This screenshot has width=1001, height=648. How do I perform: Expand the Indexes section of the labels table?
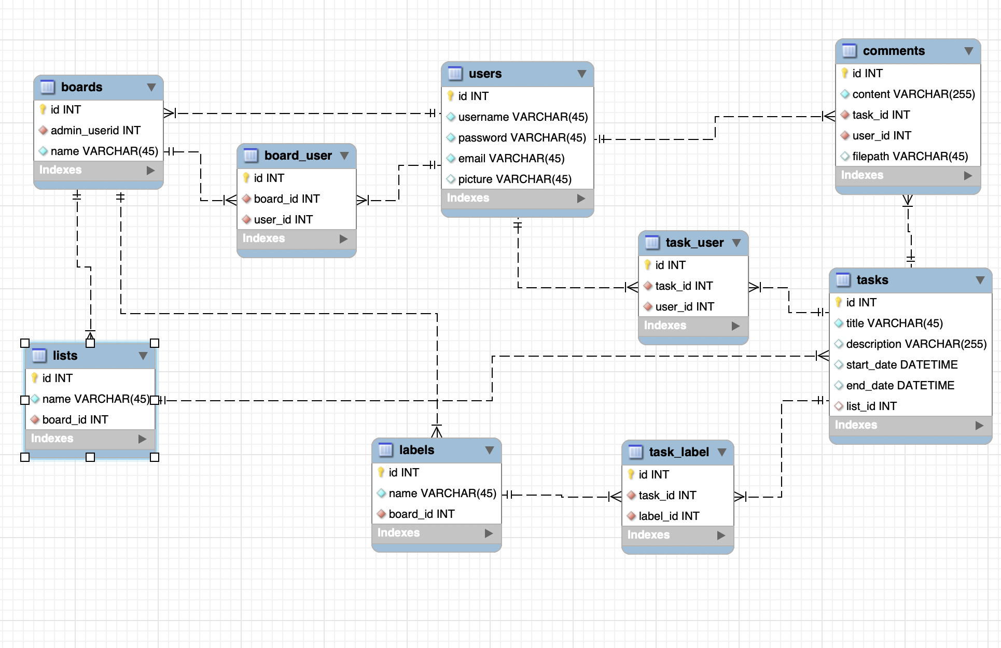click(489, 533)
